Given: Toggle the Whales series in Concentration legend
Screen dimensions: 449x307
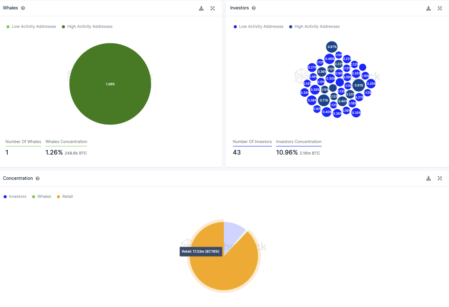Looking at the screenshot, I should pyautogui.click(x=42, y=197).
